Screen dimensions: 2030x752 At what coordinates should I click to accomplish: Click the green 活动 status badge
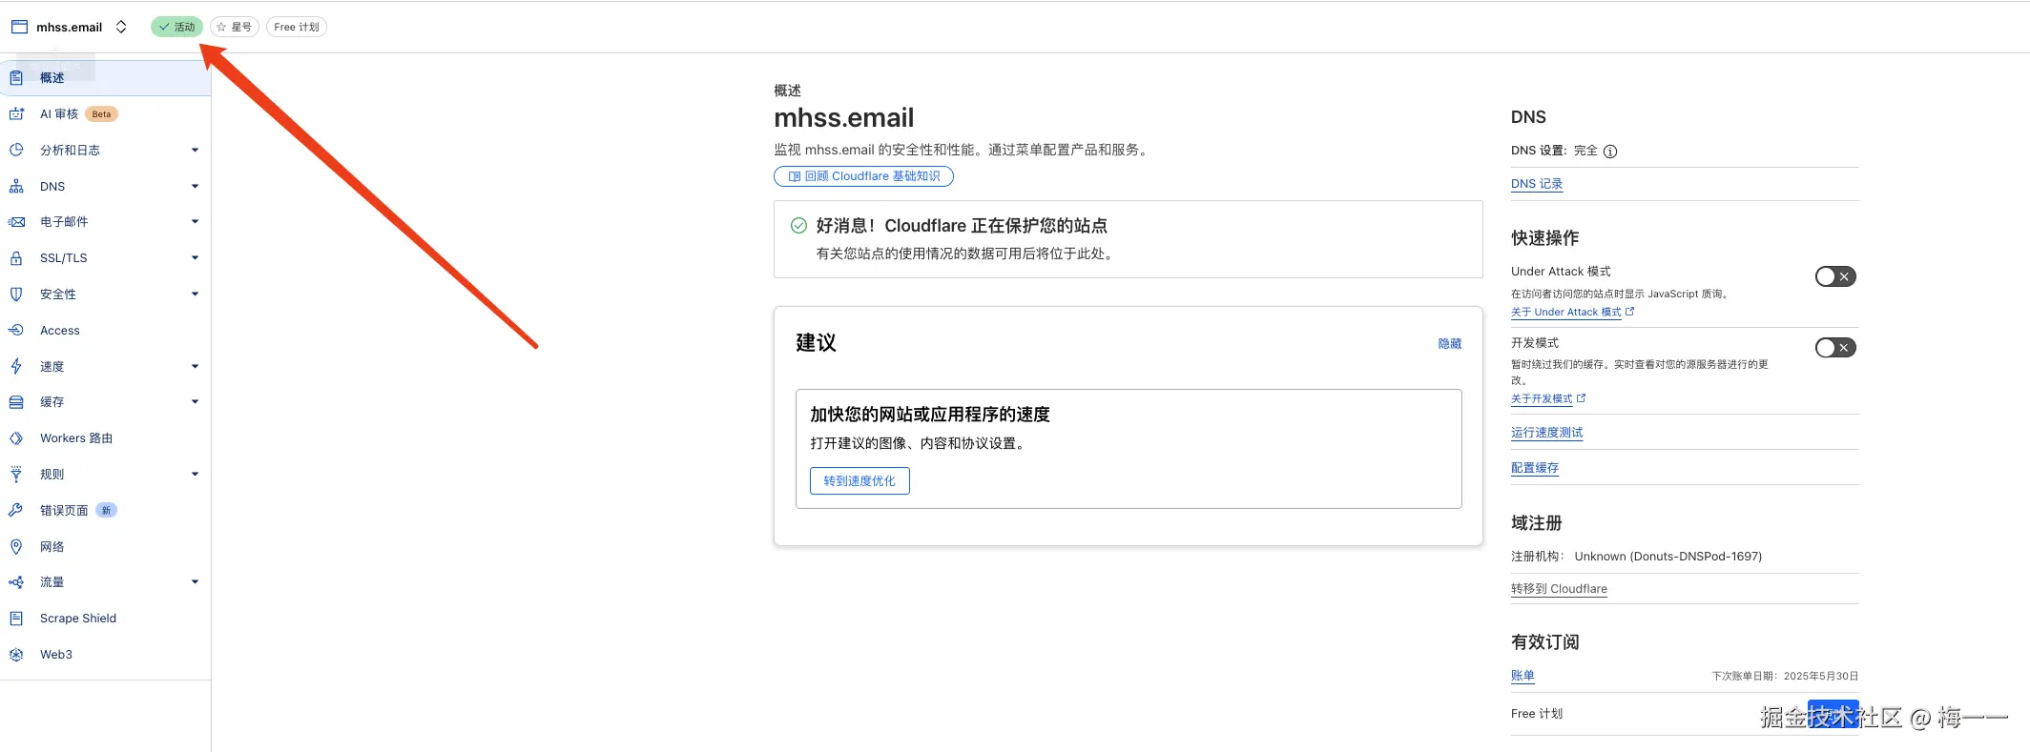[177, 27]
